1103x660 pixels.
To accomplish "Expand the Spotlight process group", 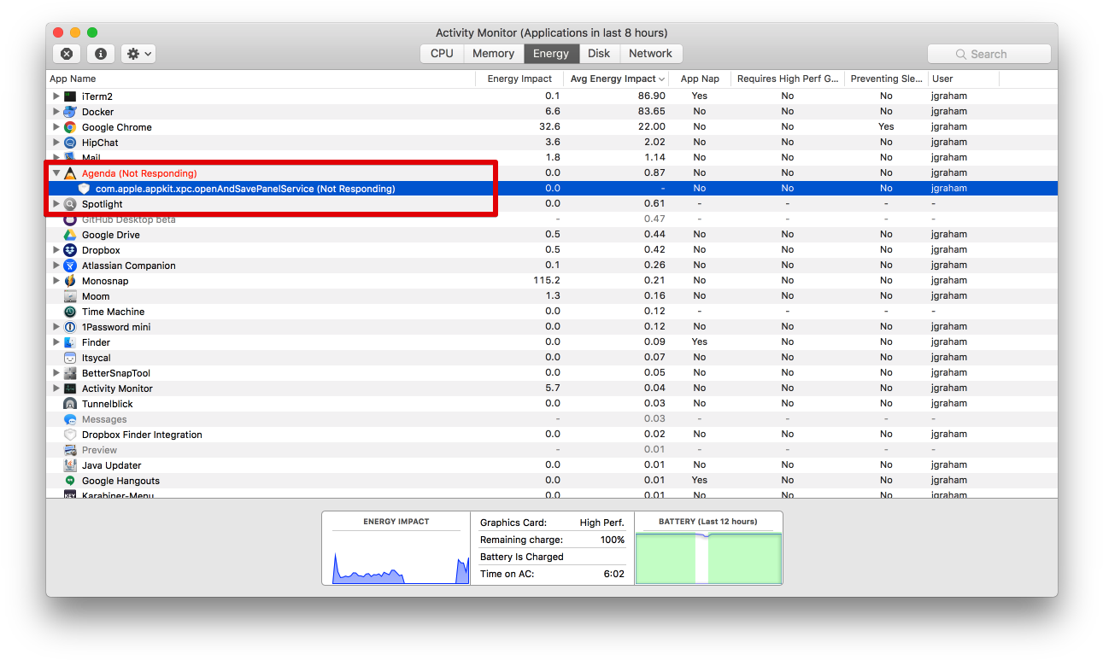I will tap(56, 204).
